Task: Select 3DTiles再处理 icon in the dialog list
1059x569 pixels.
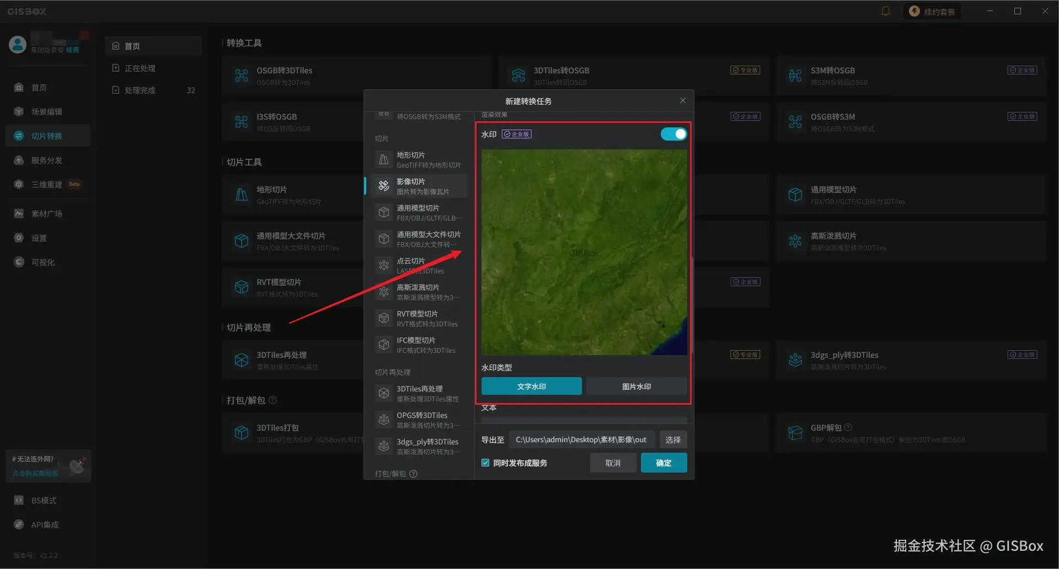Action: (384, 394)
